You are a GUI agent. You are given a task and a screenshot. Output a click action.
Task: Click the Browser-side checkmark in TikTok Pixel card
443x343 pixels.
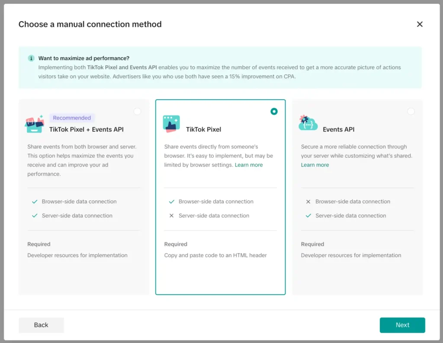pos(171,201)
